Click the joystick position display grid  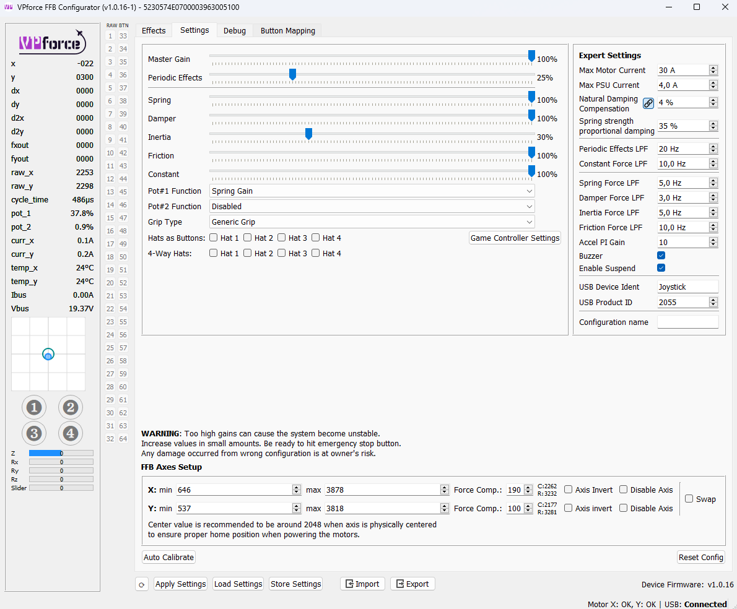coord(48,353)
